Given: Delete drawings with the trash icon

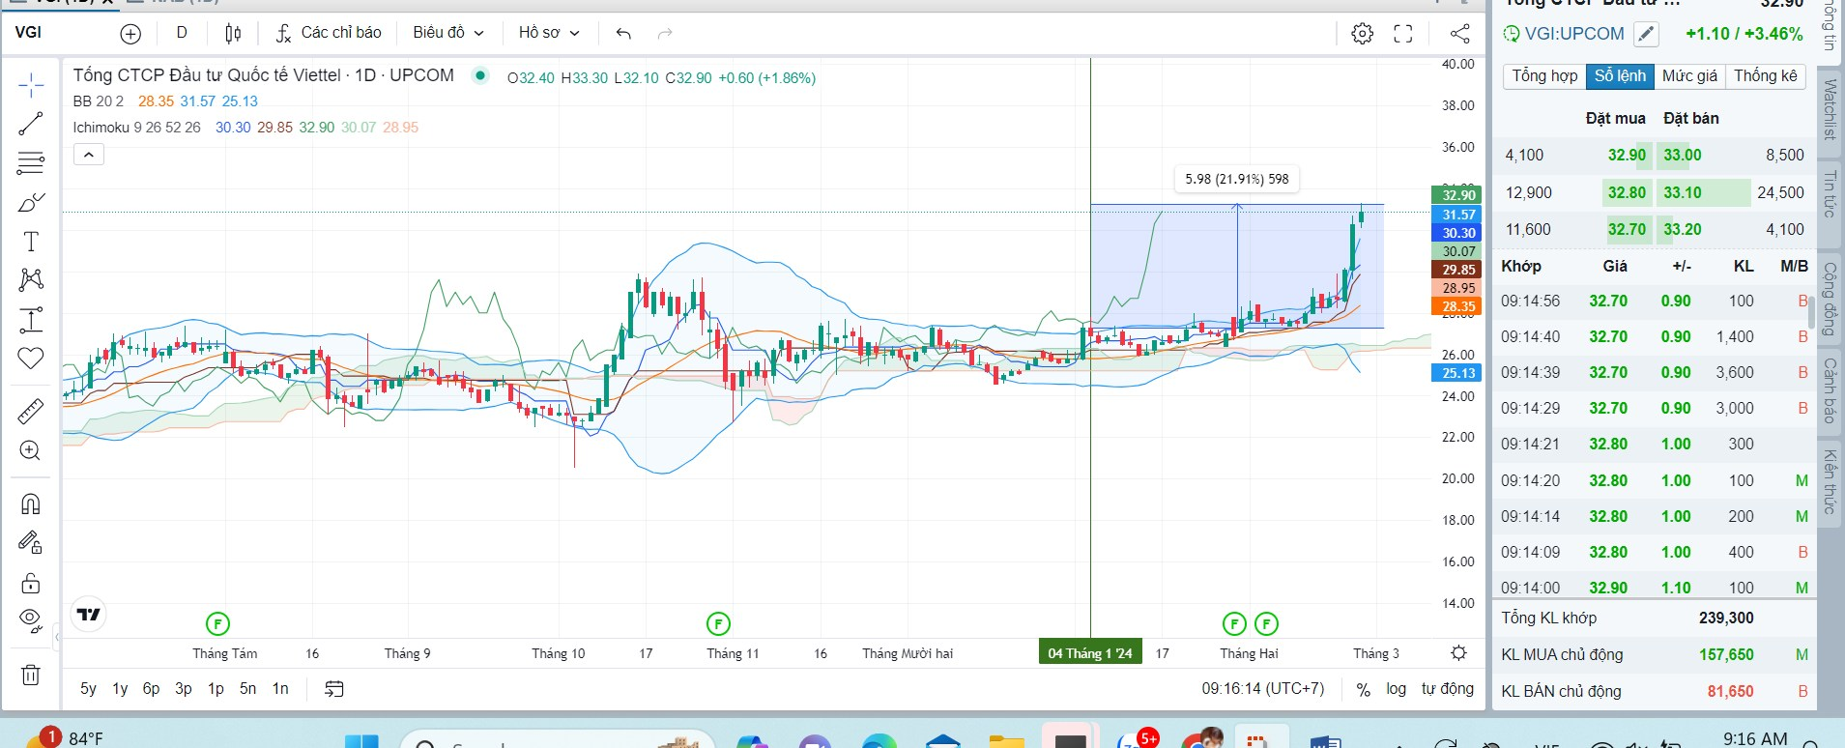Looking at the screenshot, I should click(x=31, y=675).
